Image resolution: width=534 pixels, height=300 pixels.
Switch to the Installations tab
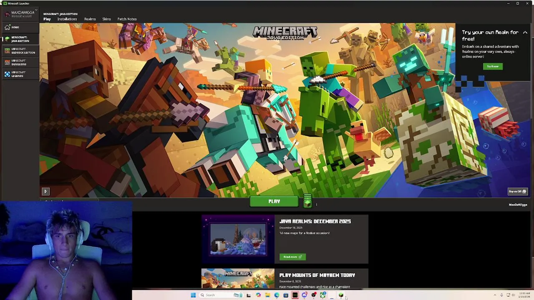(x=67, y=19)
